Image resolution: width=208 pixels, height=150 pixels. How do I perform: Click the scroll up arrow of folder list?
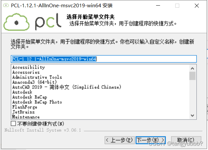(x=192, y=69)
